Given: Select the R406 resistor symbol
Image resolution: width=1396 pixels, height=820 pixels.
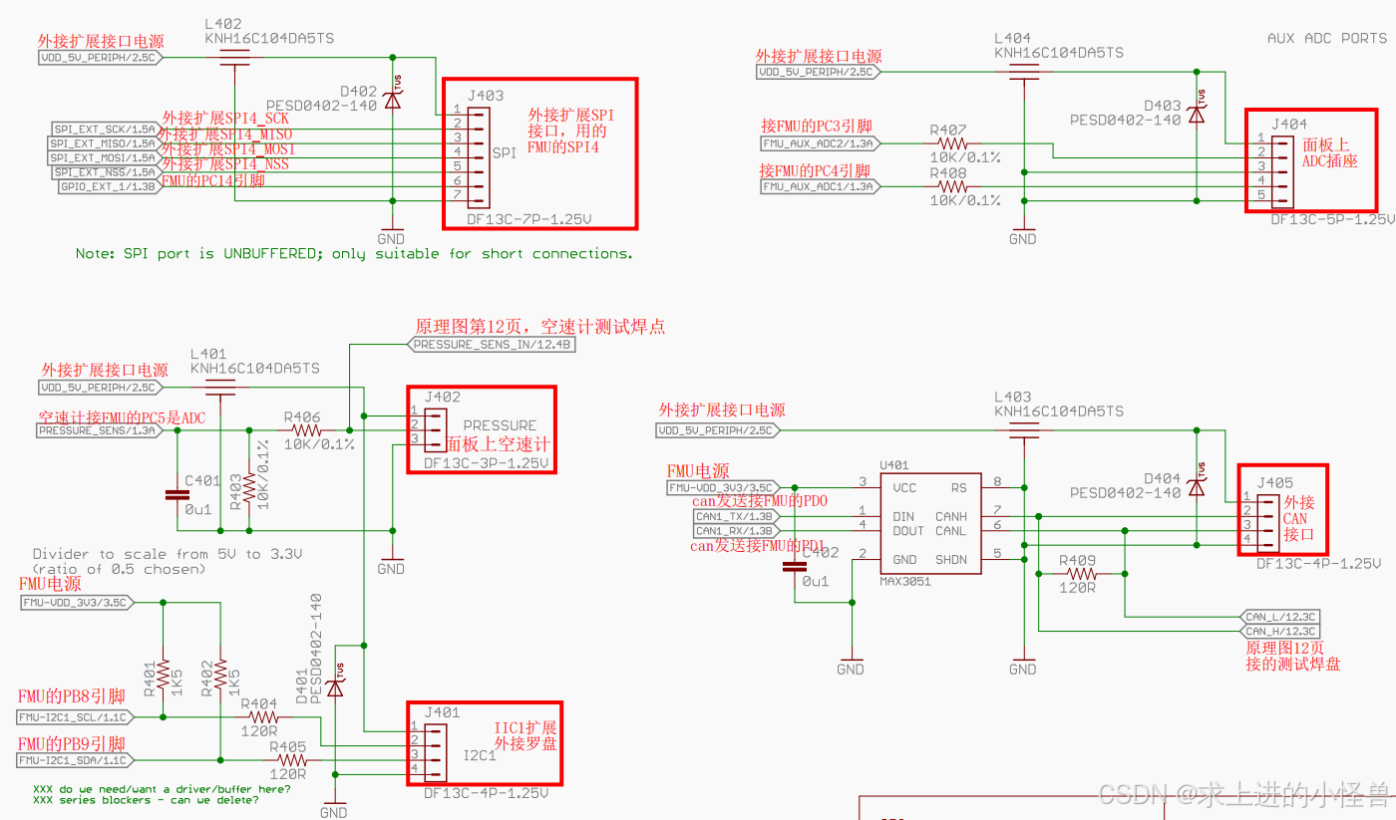Looking at the screenshot, I should (x=305, y=430).
